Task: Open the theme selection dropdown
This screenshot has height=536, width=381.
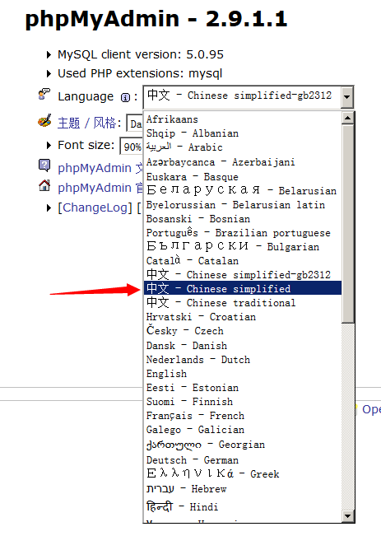Action: coord(135,124)
